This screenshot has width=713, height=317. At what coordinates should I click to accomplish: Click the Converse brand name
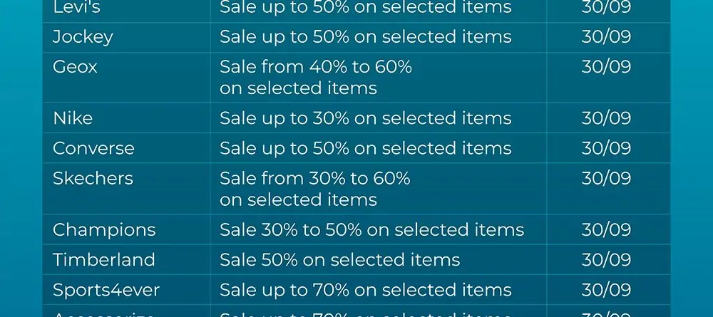pos(93,148)
